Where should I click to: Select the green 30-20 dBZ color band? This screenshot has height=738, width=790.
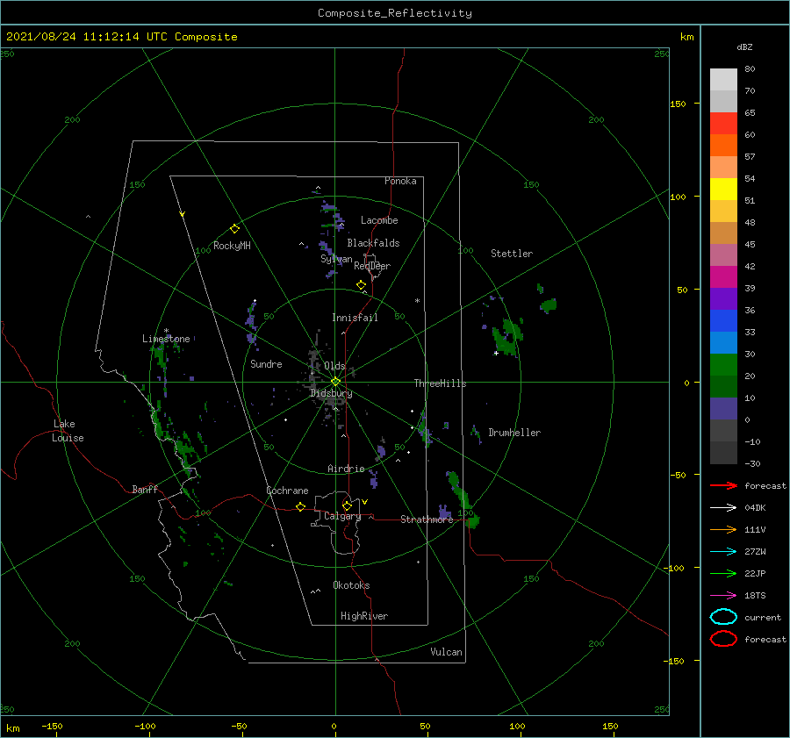point(723,365)
